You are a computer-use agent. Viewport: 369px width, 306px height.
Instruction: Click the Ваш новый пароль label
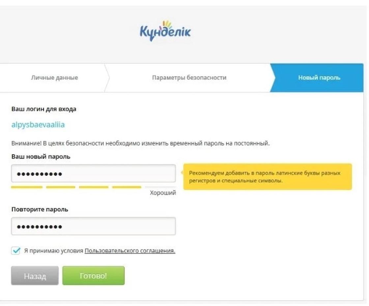(41, 157)
